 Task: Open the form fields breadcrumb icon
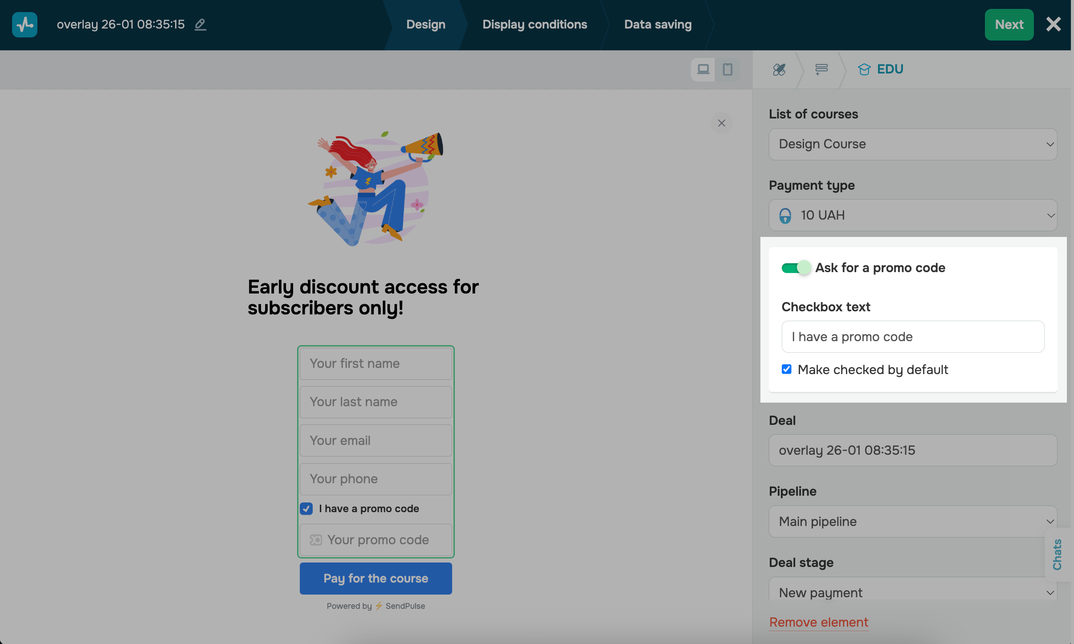coord(821,69)
